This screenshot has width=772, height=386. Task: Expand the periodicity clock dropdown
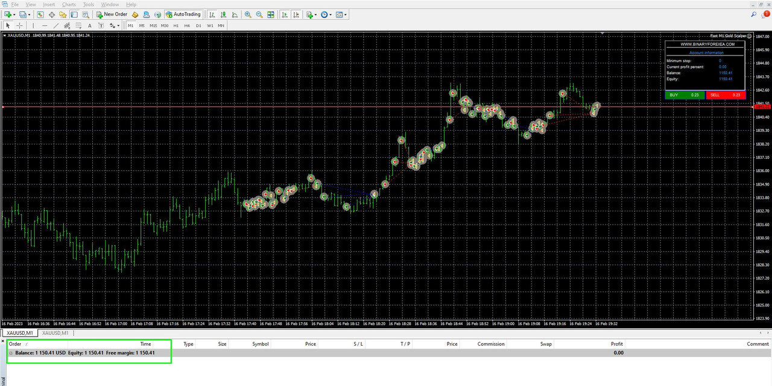click(x=331, y=14)
